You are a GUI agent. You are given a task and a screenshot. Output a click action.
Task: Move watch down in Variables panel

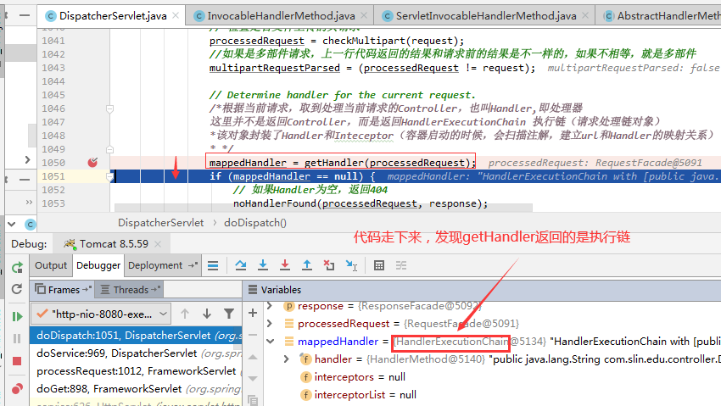[253, 378]
